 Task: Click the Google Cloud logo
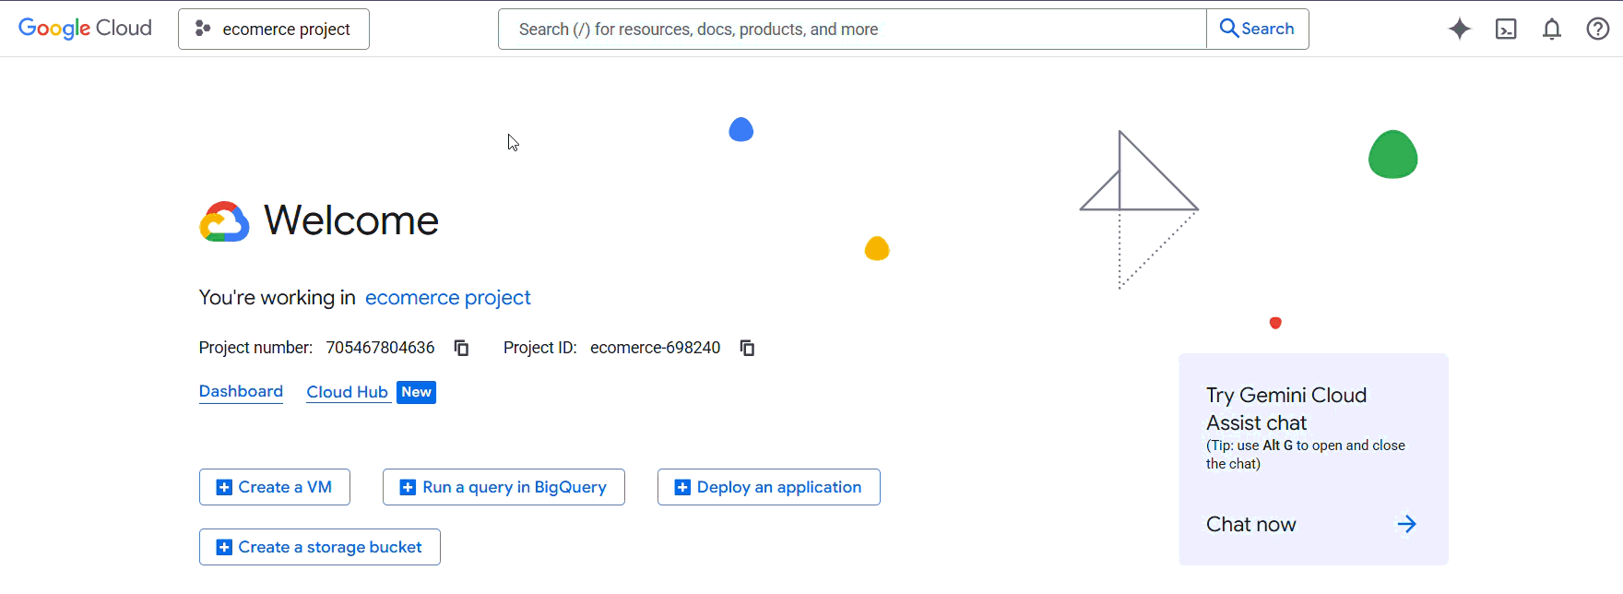click(85, 29)
